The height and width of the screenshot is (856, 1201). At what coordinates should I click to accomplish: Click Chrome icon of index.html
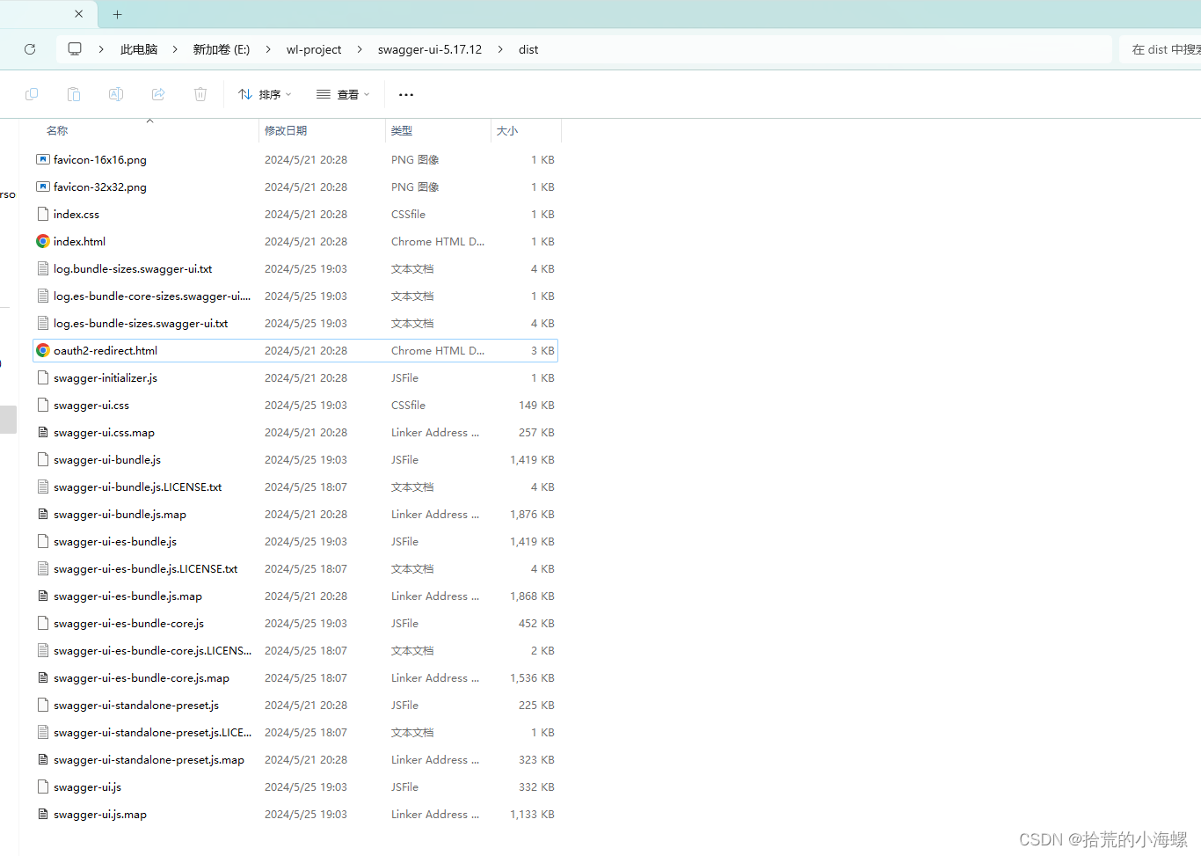tap(42, 241)
